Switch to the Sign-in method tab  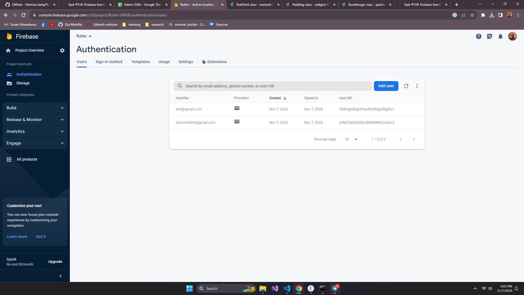coord(109,62)
